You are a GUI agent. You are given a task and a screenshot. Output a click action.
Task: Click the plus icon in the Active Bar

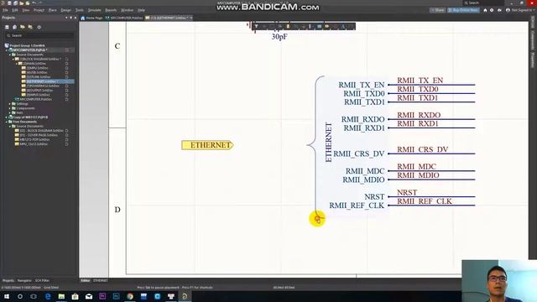click(264, 26)
